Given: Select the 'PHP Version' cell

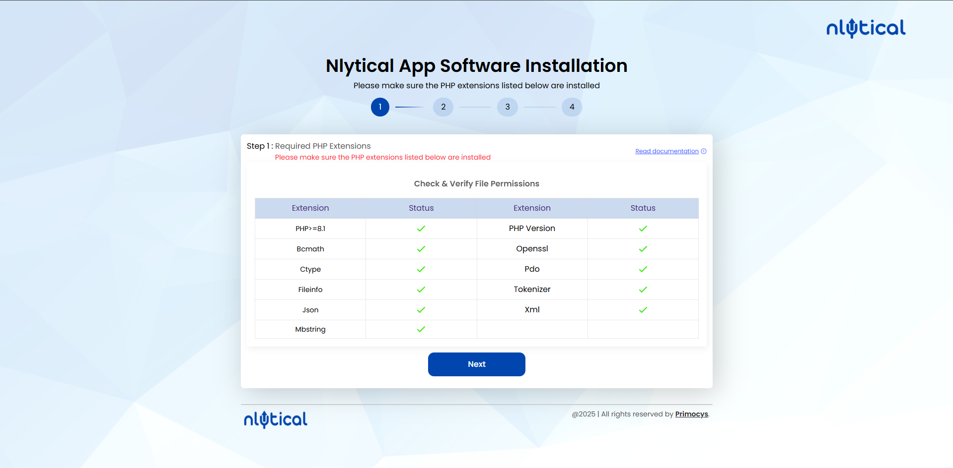Looking at the screenshot, I should 532,229.
